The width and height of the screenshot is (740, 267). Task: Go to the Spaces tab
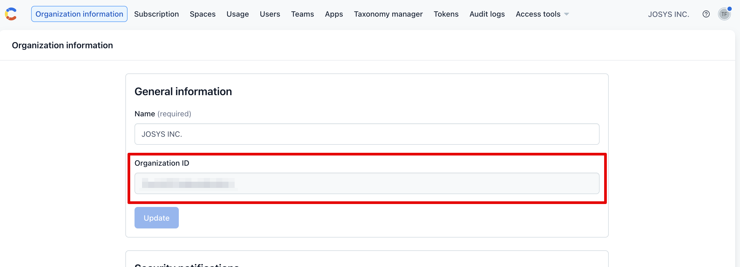point(202,14)
